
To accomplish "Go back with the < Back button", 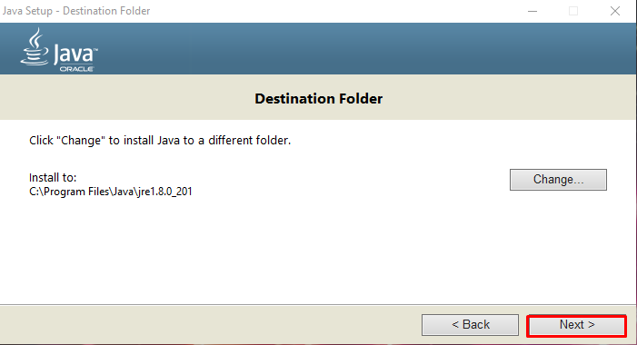I will (470, 325).
